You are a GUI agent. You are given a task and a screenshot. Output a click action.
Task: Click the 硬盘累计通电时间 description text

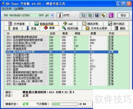48,92
